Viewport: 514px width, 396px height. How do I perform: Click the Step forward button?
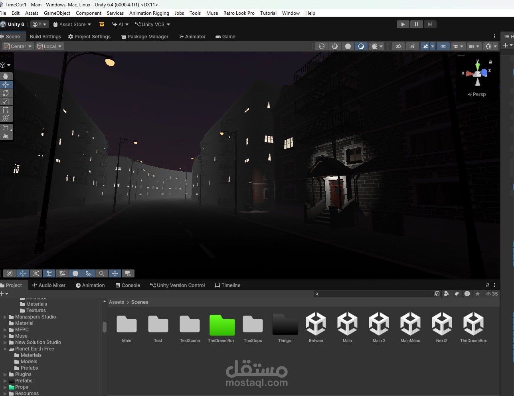click(x=430, y=24)
